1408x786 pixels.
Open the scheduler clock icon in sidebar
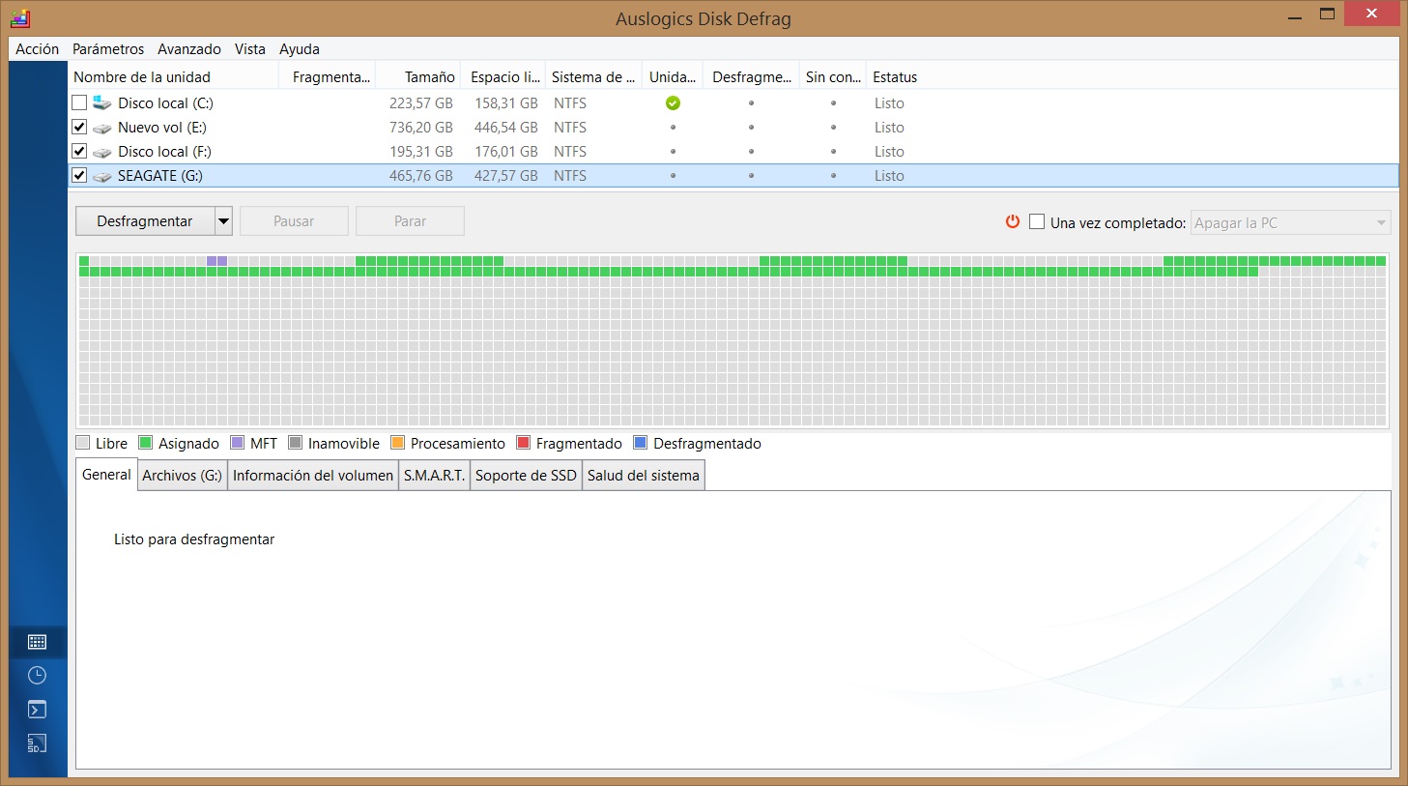point(38,676)
